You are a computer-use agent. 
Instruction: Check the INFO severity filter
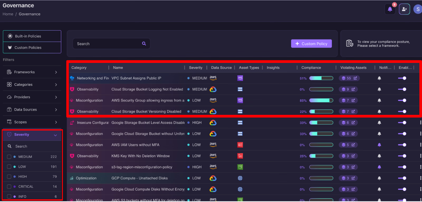pyautogui.click(x=9, y=196)
